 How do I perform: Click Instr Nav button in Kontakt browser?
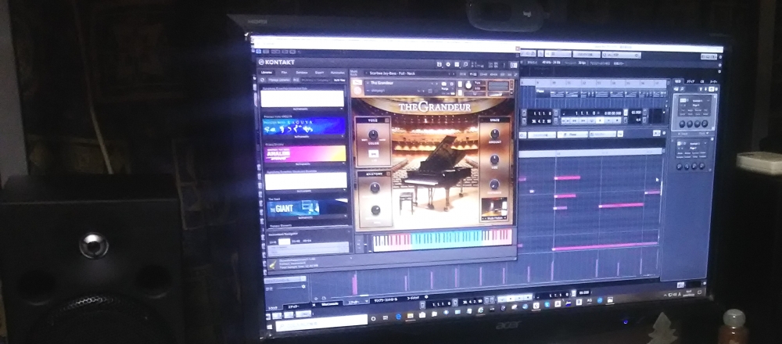tap(339, 81)
